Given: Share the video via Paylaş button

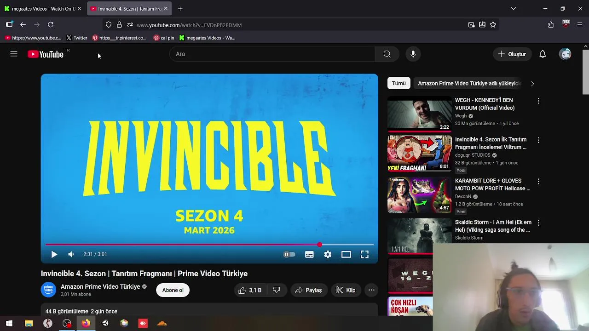Looking at the screenshot, I should [x=308, y=290].
